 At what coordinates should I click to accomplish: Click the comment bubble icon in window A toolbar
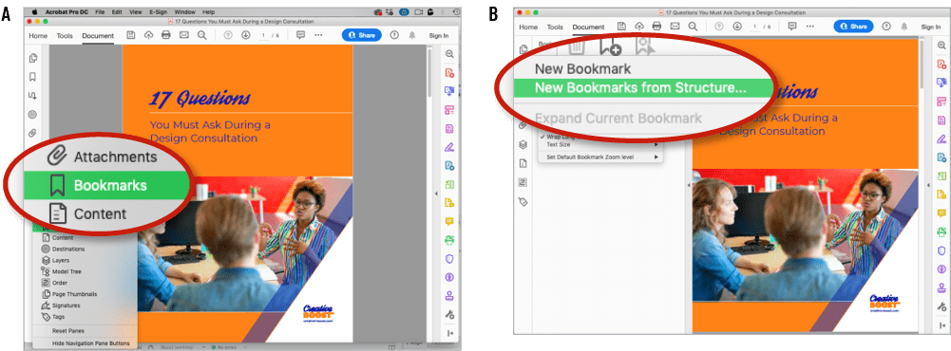[x=300, y=35]
